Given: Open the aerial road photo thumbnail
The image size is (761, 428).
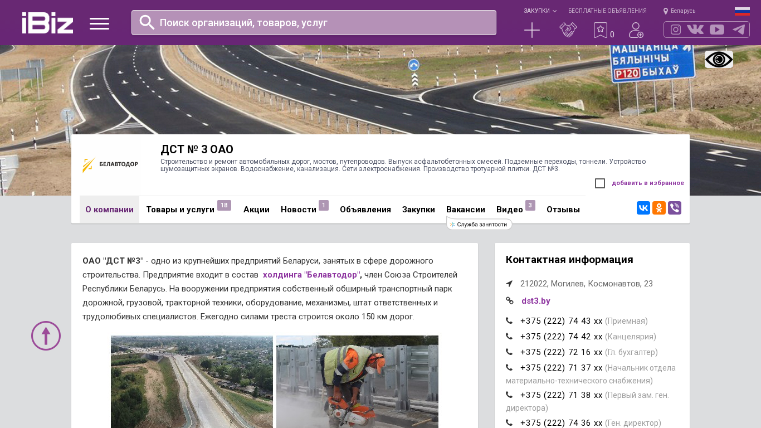Looking at the screenshot, I should coord(192,382).
